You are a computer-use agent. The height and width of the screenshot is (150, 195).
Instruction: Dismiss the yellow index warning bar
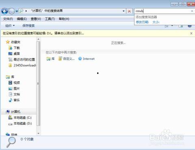(x=191, y=33)
